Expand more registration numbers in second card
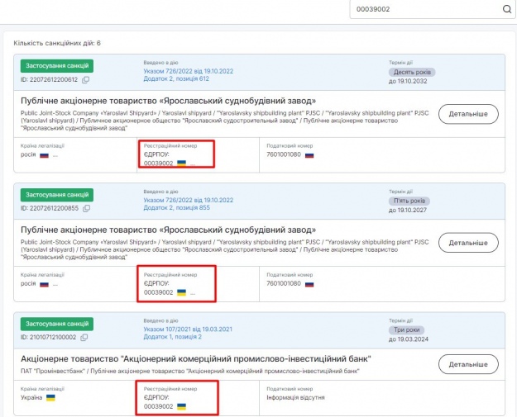517x417 pixels. click(194, 292)
